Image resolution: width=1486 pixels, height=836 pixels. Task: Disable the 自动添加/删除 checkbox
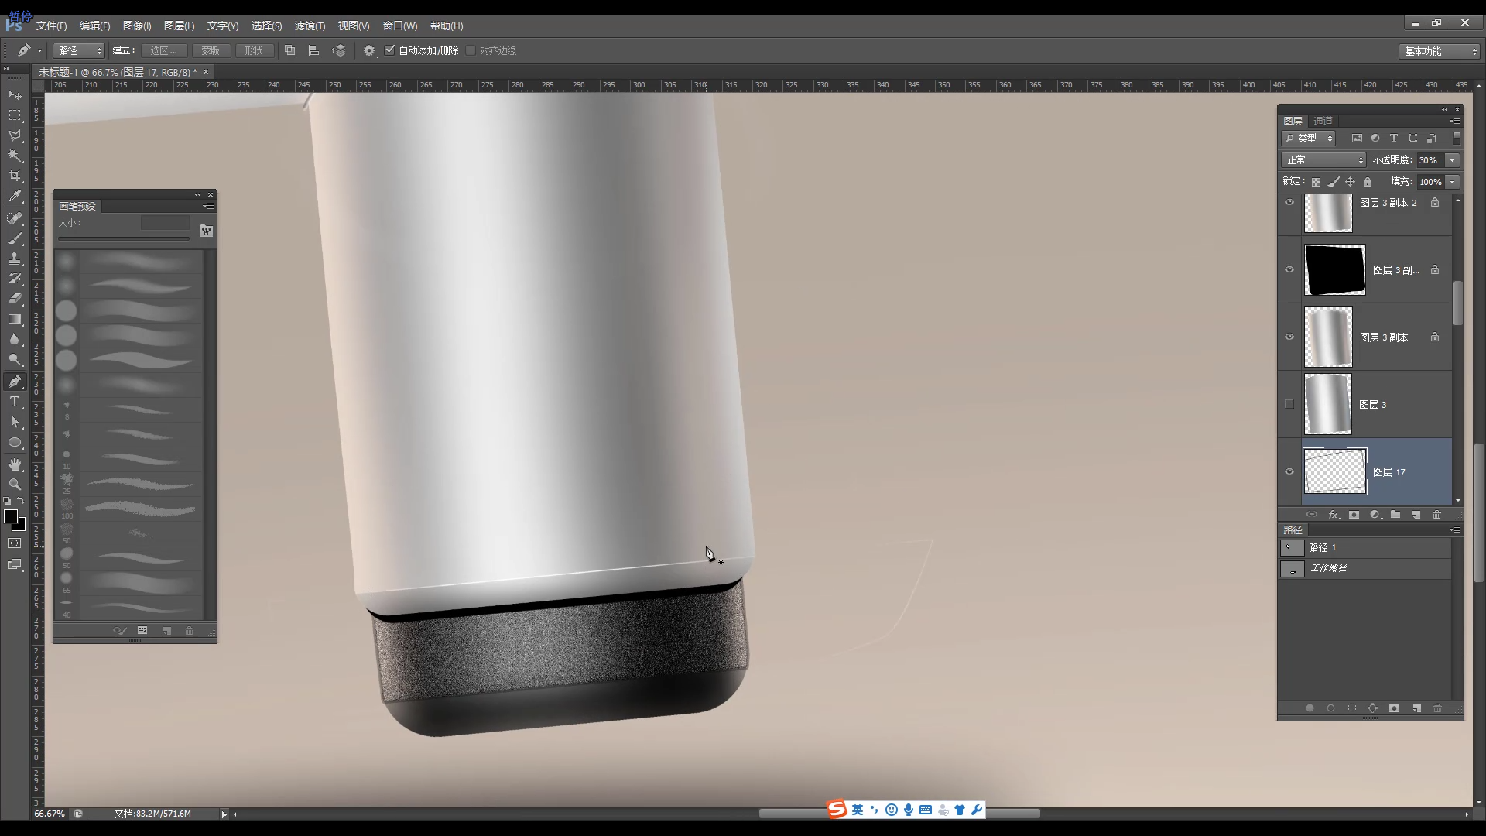390,50
